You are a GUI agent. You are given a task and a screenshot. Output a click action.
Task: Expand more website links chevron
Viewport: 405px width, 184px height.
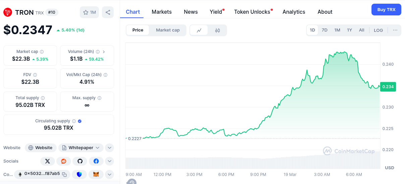(109, 148)
